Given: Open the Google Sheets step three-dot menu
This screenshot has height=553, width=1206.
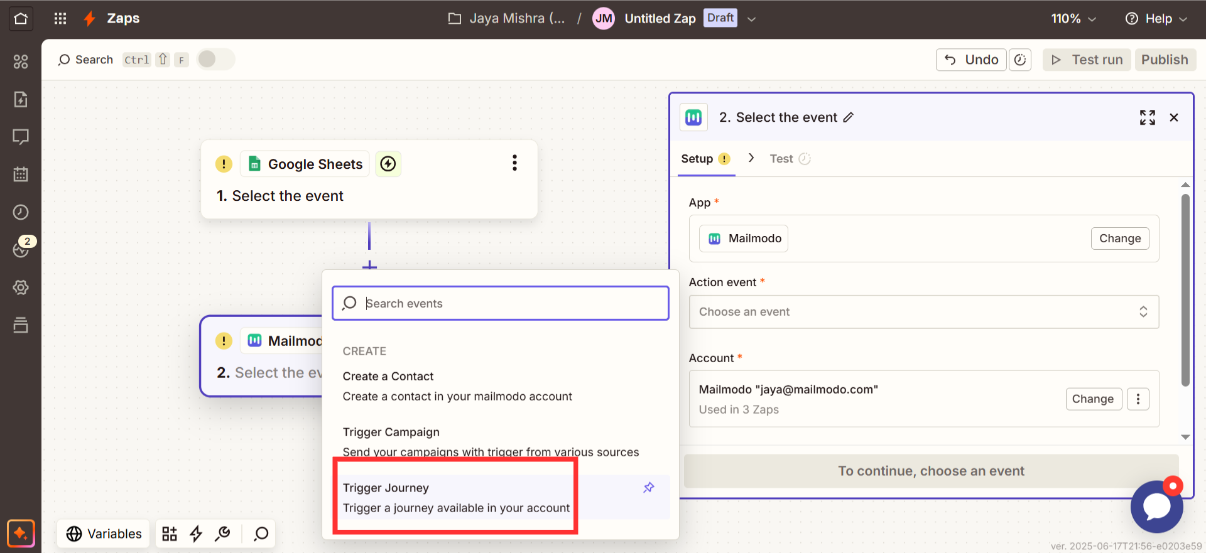Looking at the screenshot, I should point(514,163).
